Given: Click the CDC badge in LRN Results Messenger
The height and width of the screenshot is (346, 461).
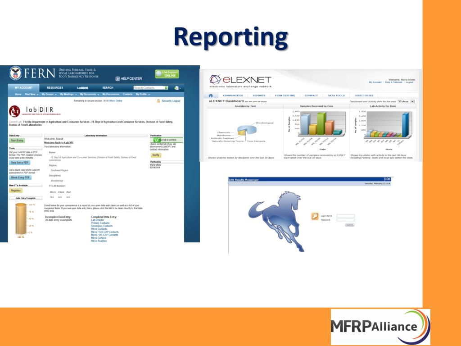Looking at the screenshot, I should 388,179.
